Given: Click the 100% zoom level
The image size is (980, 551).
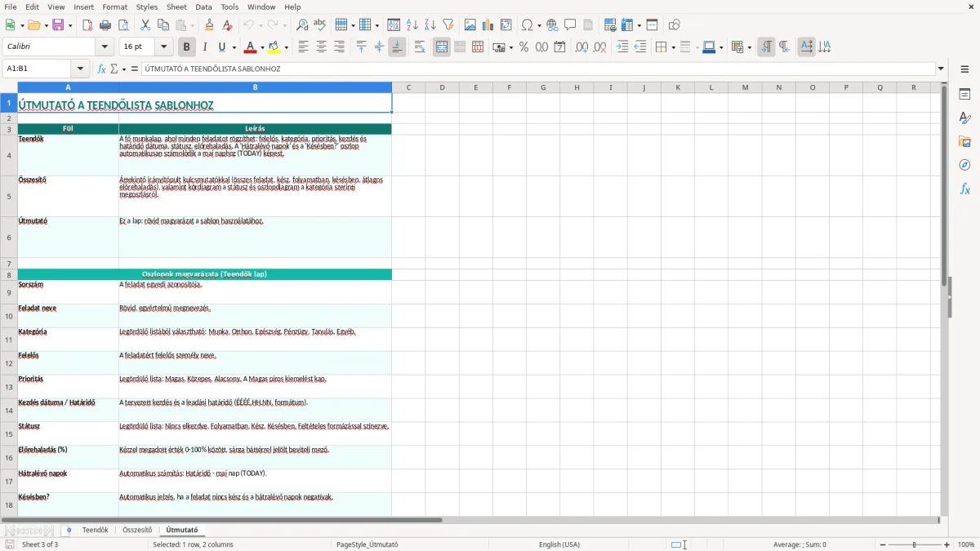Looking at the screenshot, I should [x=966, y=544].
